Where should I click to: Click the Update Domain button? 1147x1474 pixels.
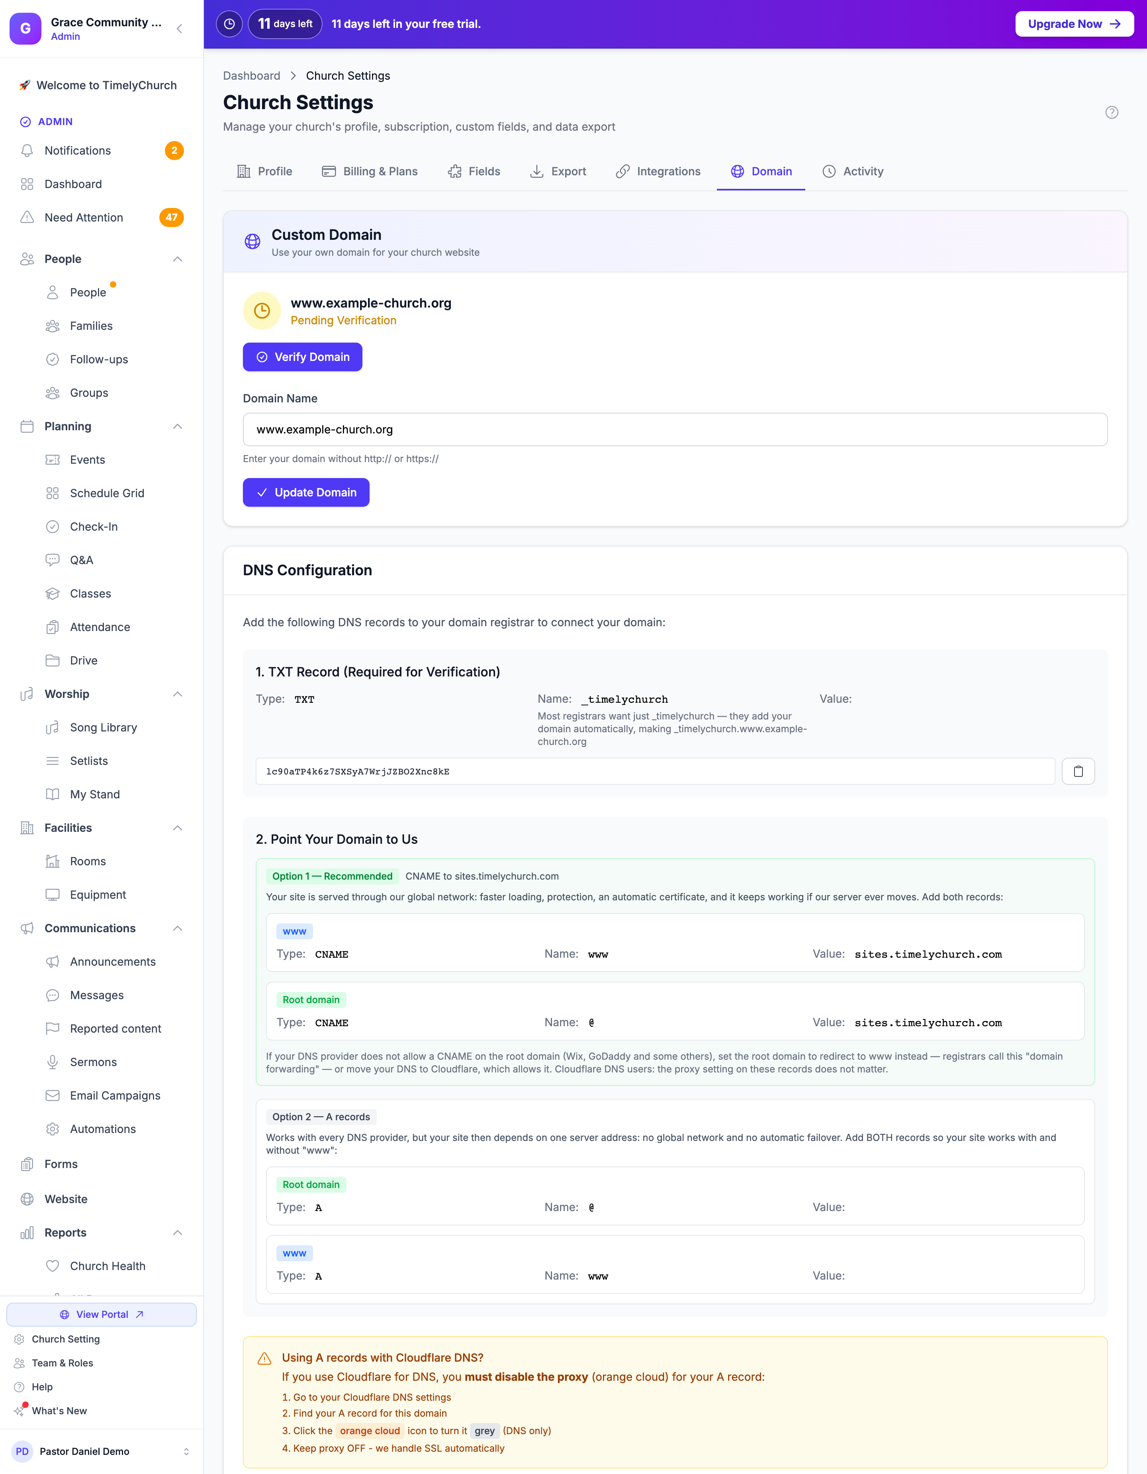coord(305,493)
